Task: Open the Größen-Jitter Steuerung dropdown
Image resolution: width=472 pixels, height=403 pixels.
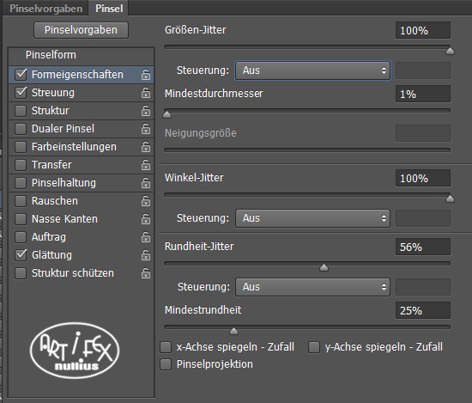Action: [x=312, y=70]
